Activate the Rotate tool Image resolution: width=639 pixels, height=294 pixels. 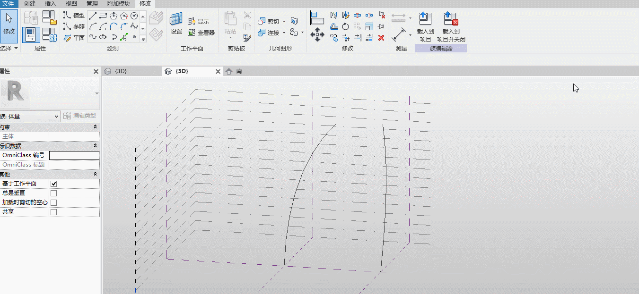pos(346,26)
